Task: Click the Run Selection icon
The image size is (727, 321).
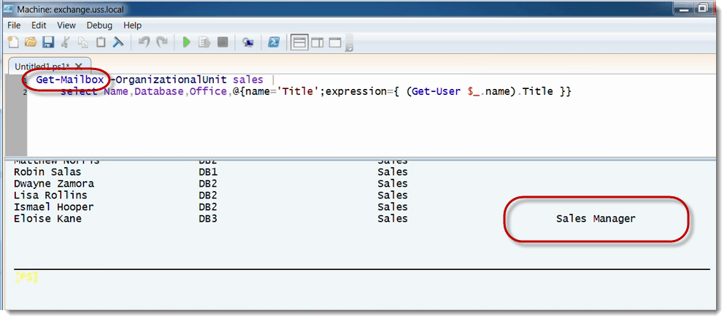Action: coord(205,42)
